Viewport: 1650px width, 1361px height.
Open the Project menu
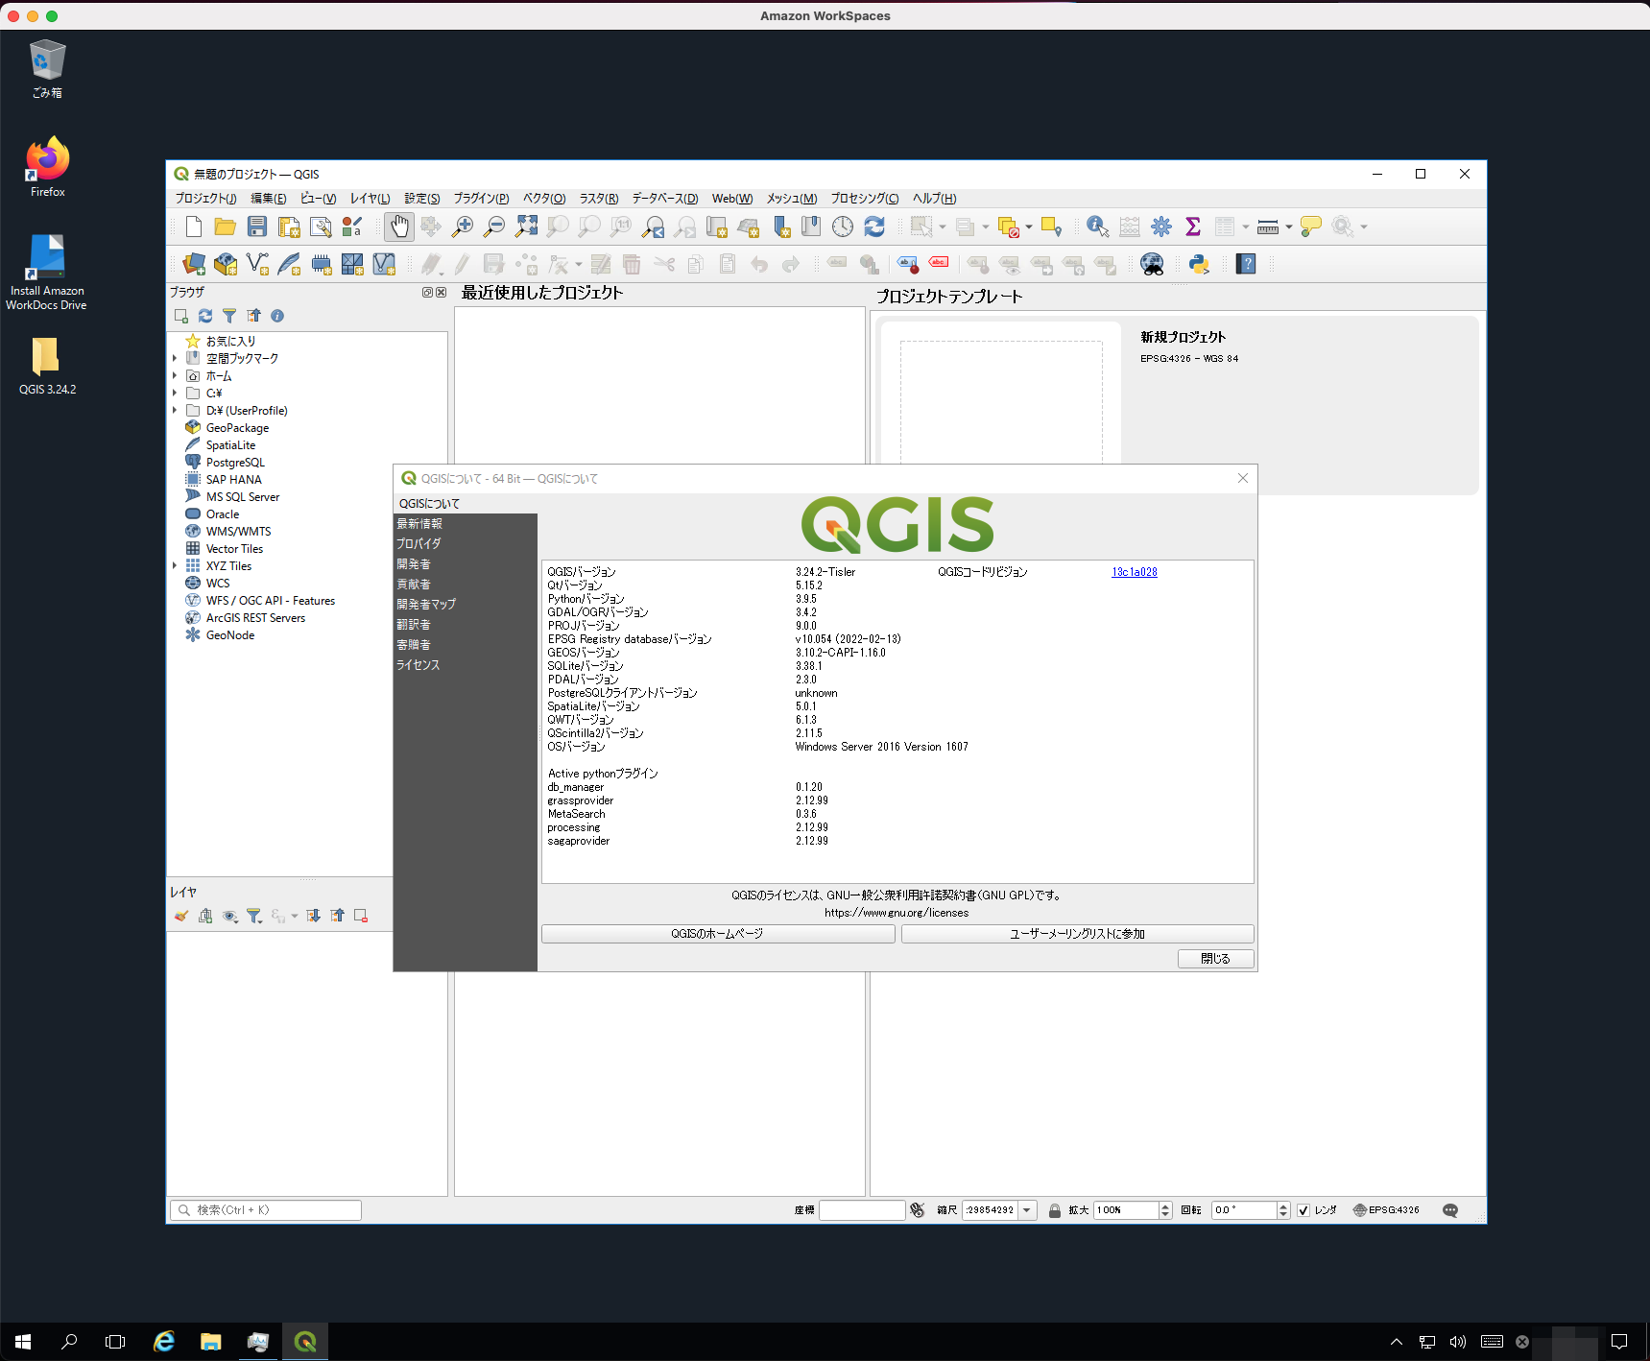coord(205,199)
